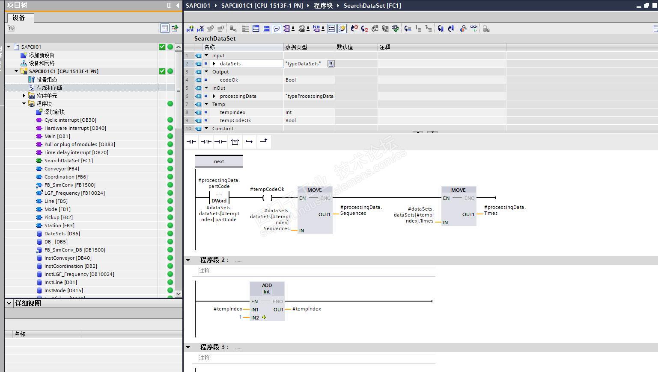This screenshot has width=658, height=372.
Task: Click the Main [OB1] block icon
Action: [39, 136]
